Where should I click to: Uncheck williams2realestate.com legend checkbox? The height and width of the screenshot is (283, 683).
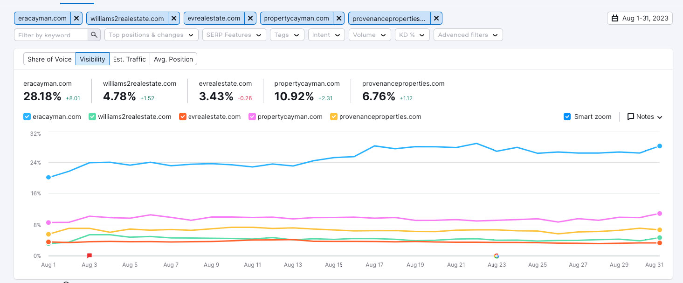click(92, 117)
